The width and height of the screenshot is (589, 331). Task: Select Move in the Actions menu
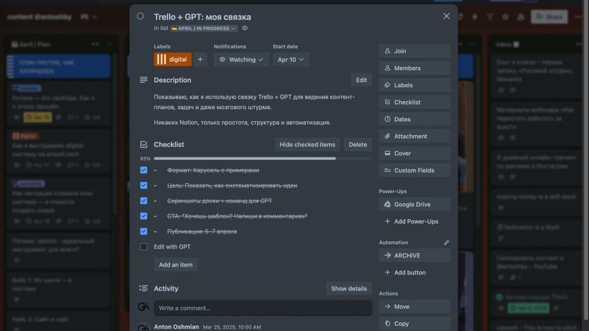click(x=414, y=306)
